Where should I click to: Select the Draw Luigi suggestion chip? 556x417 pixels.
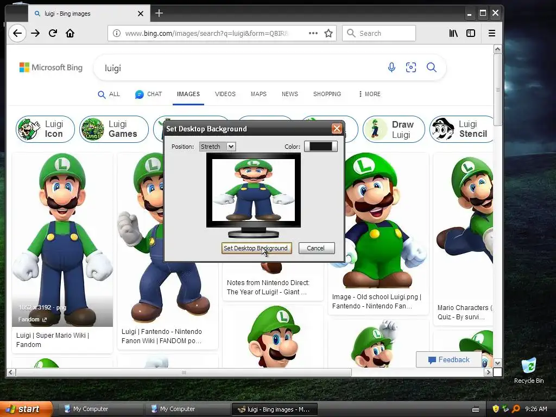click(x=394, y=129)
